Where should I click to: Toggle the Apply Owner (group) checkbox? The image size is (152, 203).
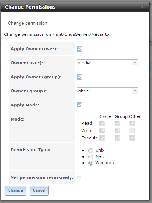click(x=79, y=77)
